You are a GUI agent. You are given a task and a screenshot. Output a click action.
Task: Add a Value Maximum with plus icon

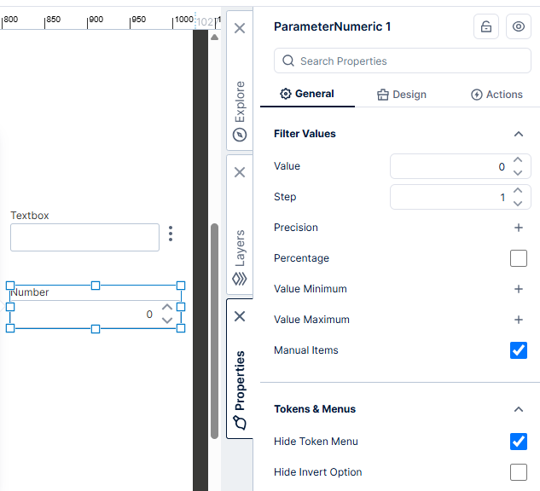519,320
